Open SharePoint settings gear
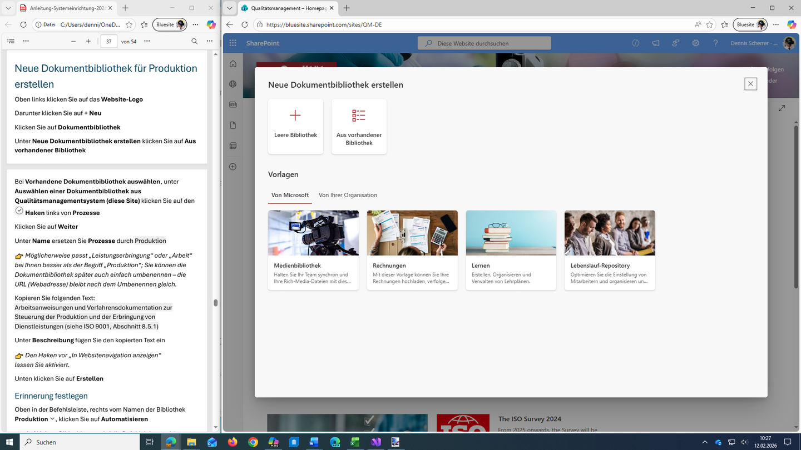 [695, 43]
